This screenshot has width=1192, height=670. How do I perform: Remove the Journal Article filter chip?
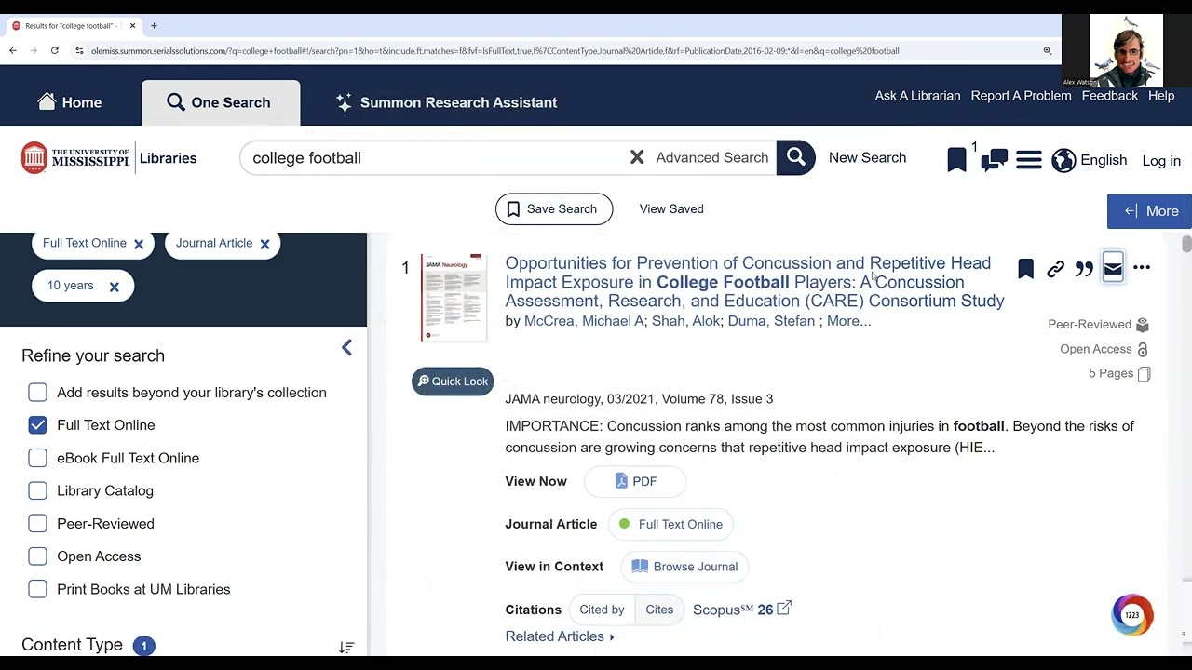pyautogui.click(x=264, y=244)
